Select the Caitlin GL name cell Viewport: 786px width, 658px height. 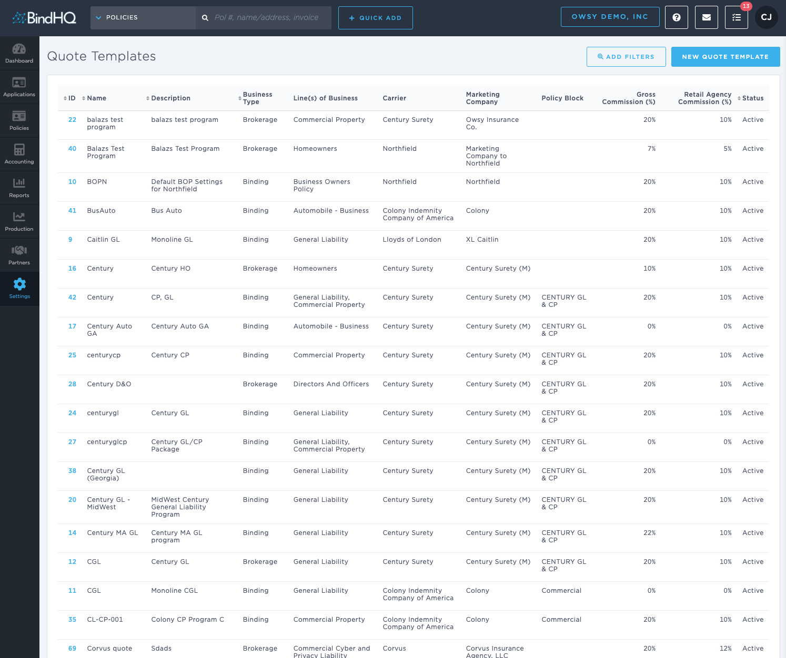(104, 240)
